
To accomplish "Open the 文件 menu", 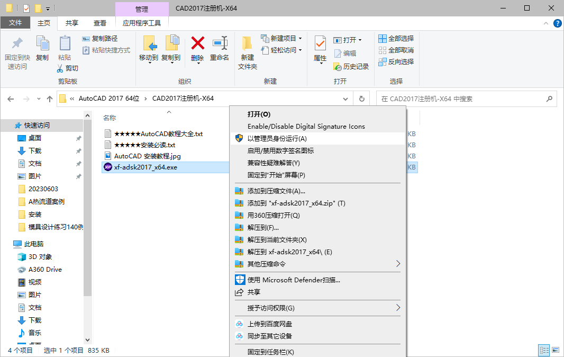I will click(16, 23).
